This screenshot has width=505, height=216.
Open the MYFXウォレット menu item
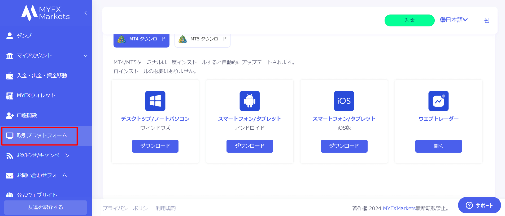36,95
